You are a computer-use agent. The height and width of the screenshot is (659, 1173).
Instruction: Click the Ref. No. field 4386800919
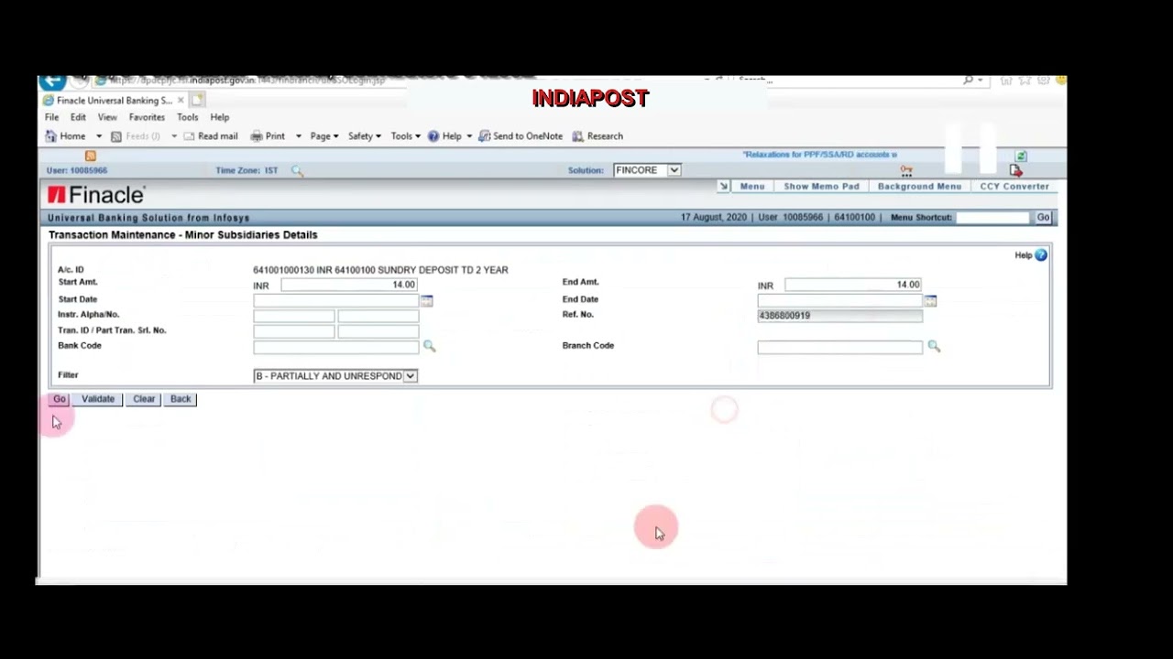tap(840, 316)
